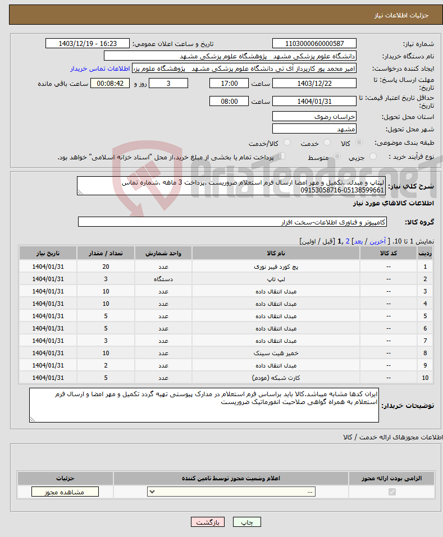Click the 1404/01/31 price validity date field
This screenshot has height=537, width=443.
point(314,101)
